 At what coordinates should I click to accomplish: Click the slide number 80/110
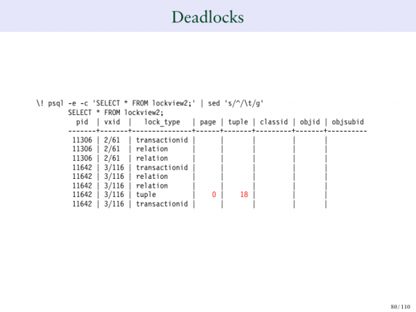click(x=400, y=305)
